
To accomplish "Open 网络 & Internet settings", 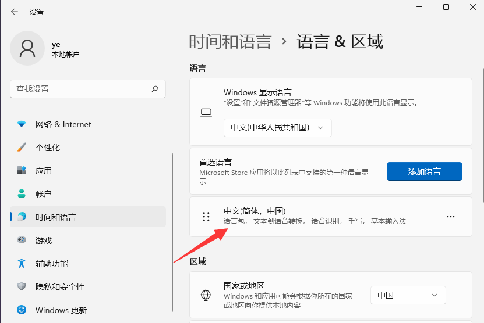I will (x=88, y=124).
